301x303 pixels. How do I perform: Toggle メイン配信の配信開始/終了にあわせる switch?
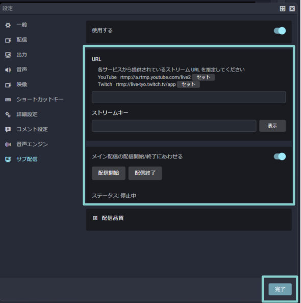click(x=280, y=156)
